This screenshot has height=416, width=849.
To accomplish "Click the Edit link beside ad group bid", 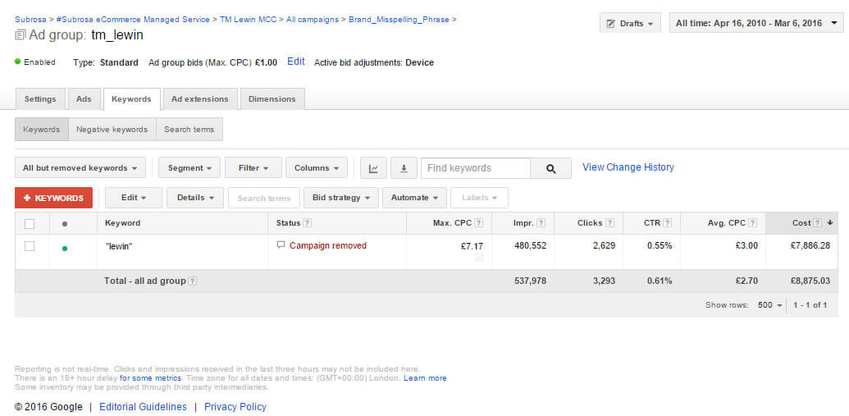I will pos(295,62).
